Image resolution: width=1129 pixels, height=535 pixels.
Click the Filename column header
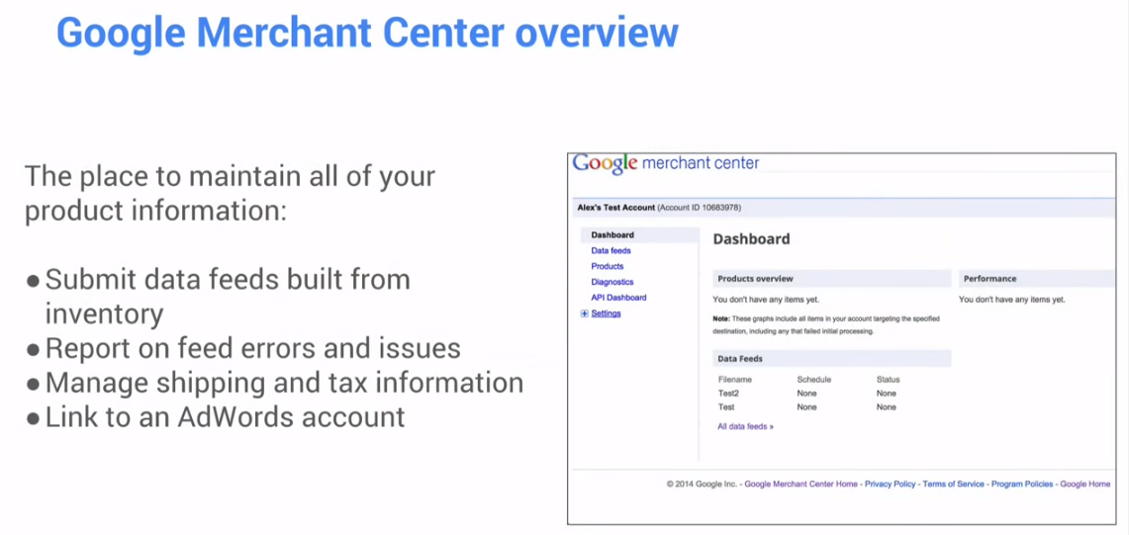tap(734, 380)
